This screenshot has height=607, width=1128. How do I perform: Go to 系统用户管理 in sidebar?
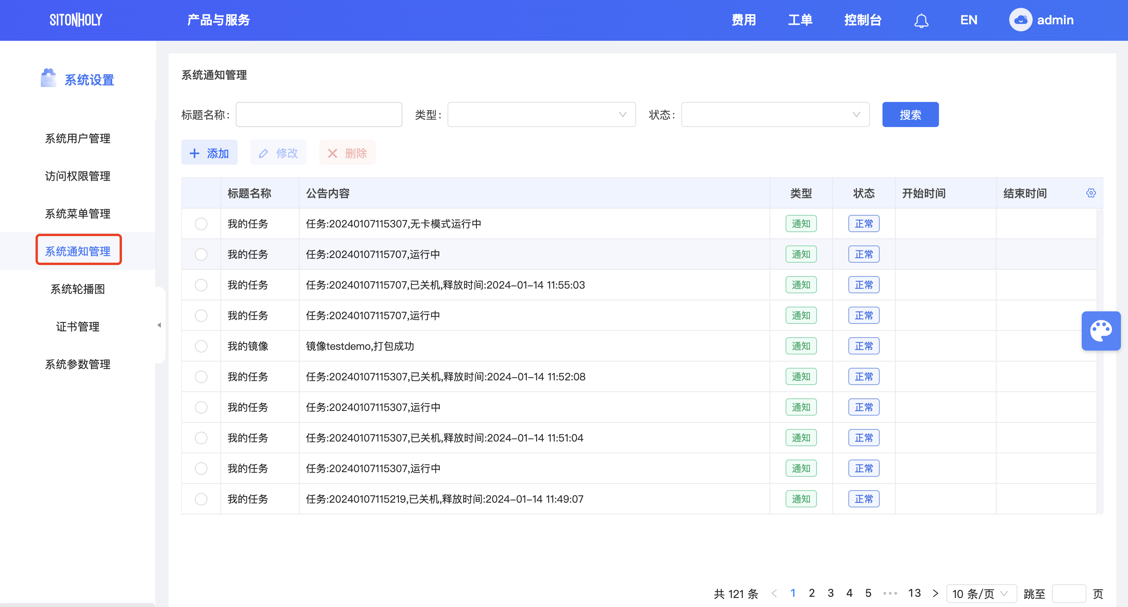tap(78, 139)
